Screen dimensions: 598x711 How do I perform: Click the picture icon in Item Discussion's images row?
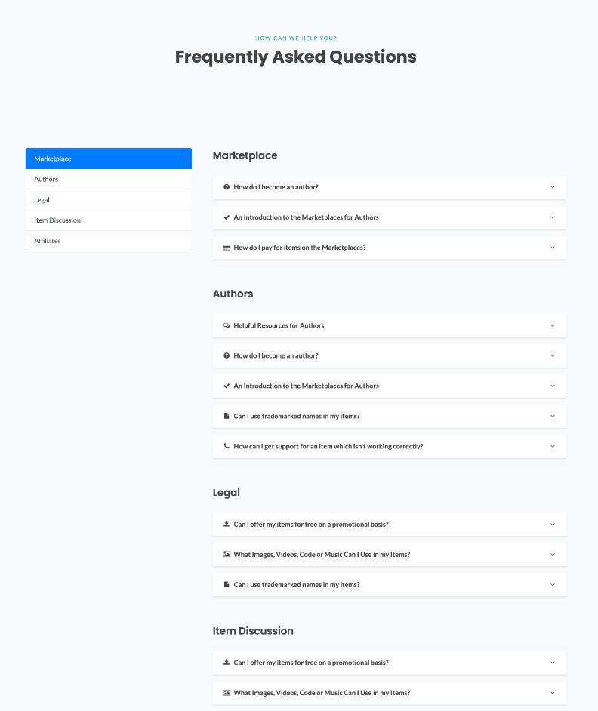tap(227, 693)
